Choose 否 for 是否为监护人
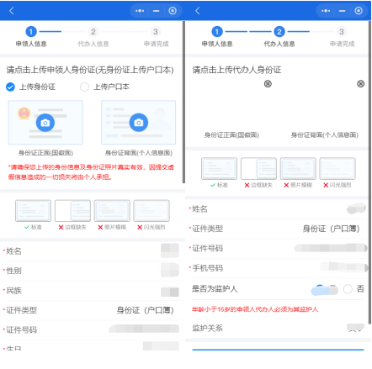Image resolution: width=372 pixels, height=369 pixels. [348, 289]
